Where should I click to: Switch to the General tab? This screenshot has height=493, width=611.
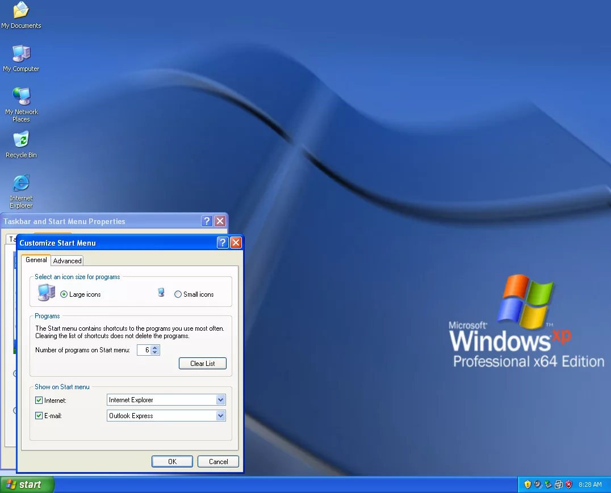pyautogui.click(x=36, y=260)
